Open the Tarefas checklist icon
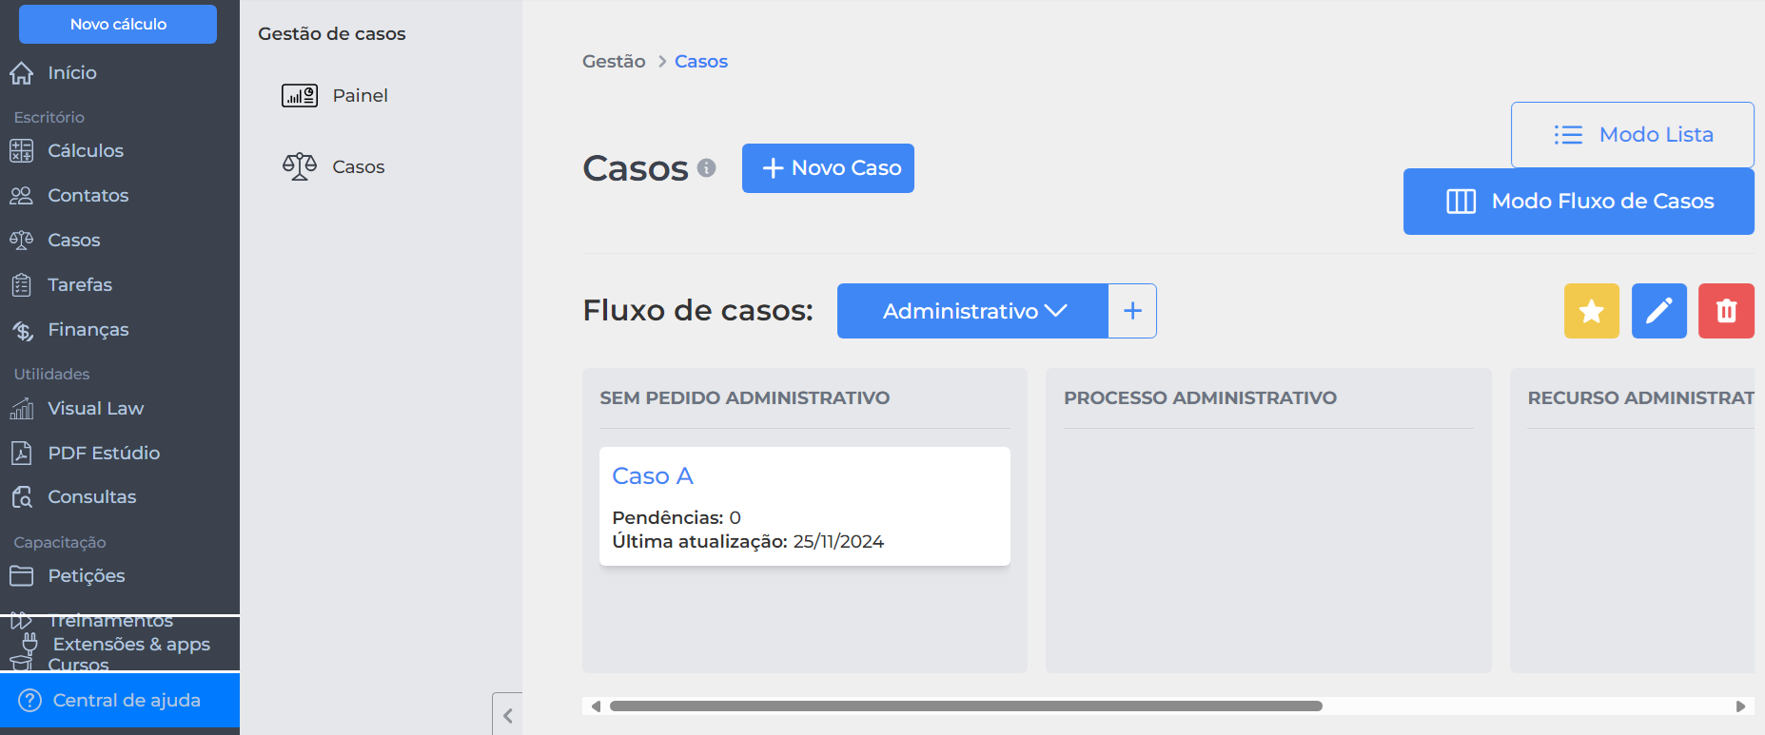Viewport: 1765px width, 735px height. click(21, 284)
